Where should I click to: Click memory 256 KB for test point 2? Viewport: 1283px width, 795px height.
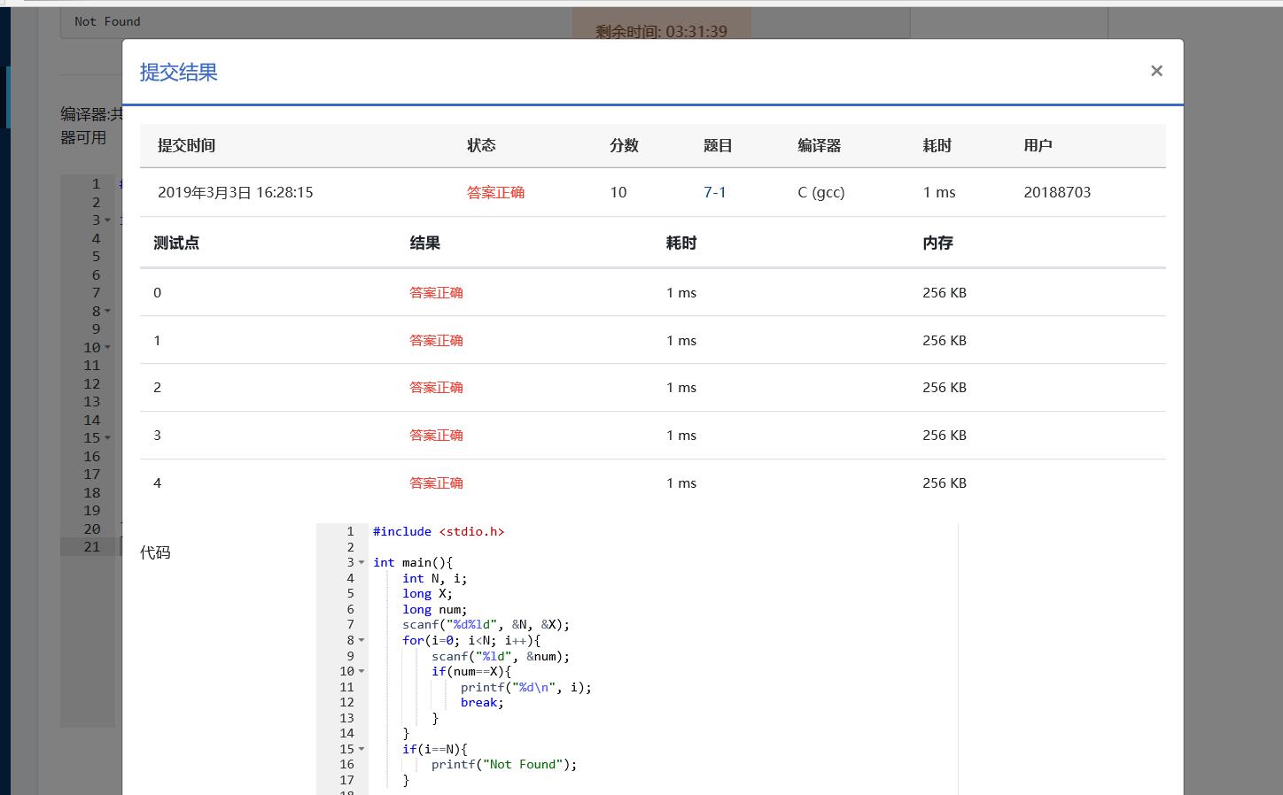pos(945,387)
